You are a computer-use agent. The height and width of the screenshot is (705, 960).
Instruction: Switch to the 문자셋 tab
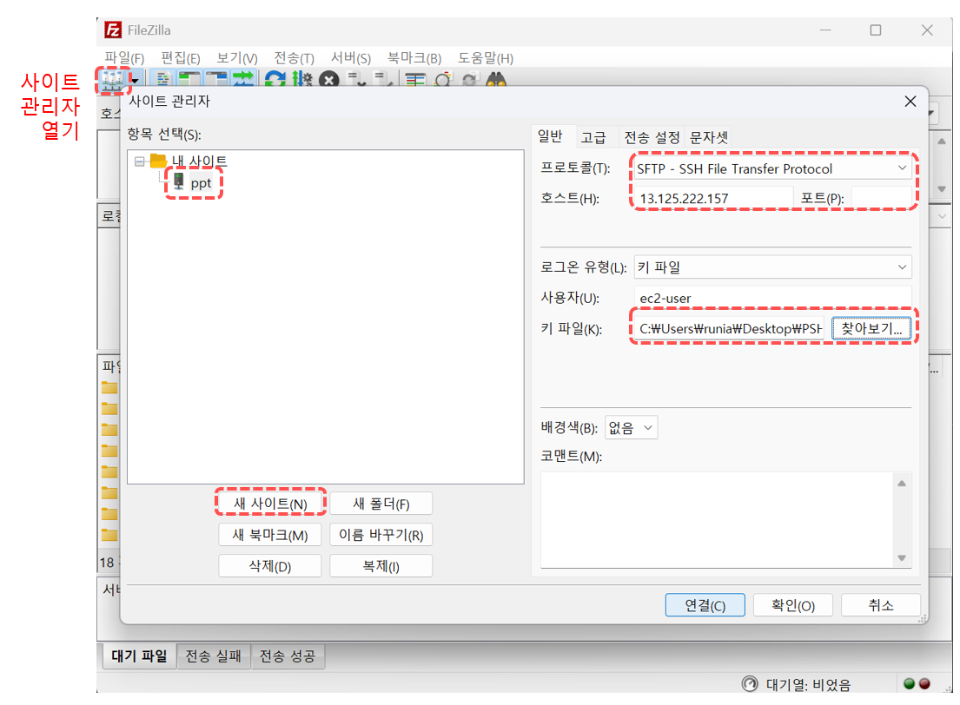[x=708, y=137]
